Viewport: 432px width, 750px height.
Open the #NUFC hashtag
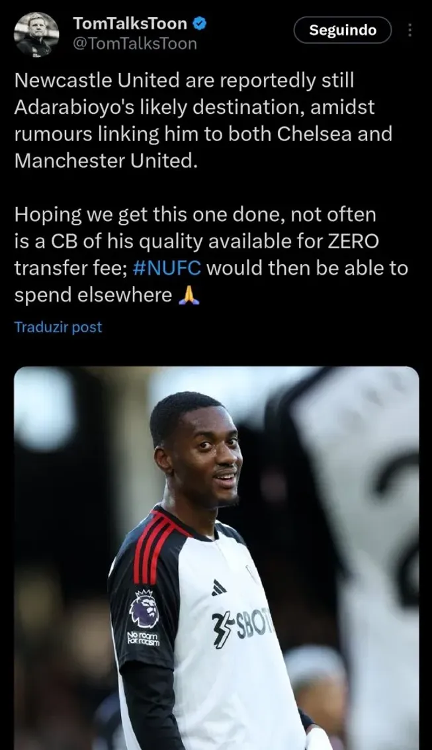pos(167,268)
